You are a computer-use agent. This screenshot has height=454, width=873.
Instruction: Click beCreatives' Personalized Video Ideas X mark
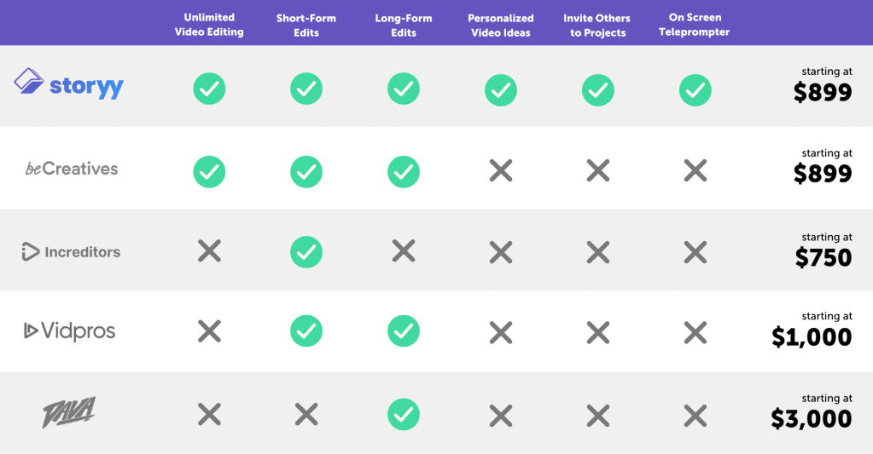click(x=501, y=170)
